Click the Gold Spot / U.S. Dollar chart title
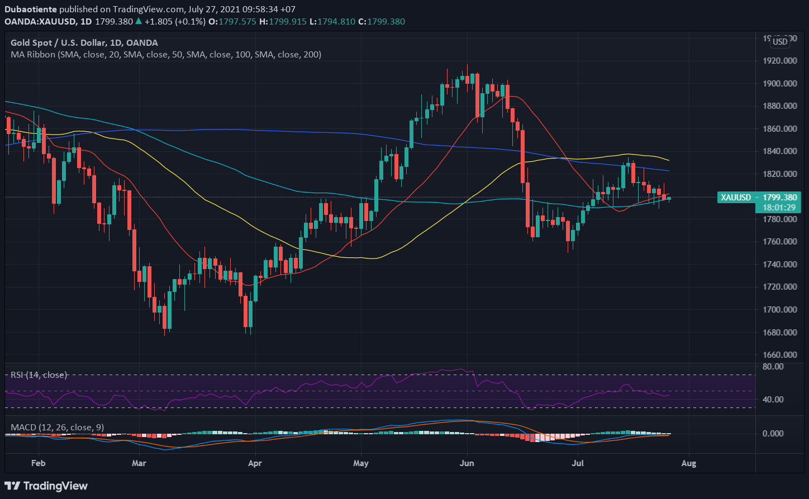This screenshot has height=499, width=809. click(84, 42)
